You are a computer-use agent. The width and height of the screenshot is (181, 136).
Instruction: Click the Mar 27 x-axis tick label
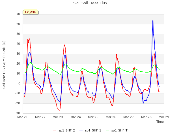[128, 117]
